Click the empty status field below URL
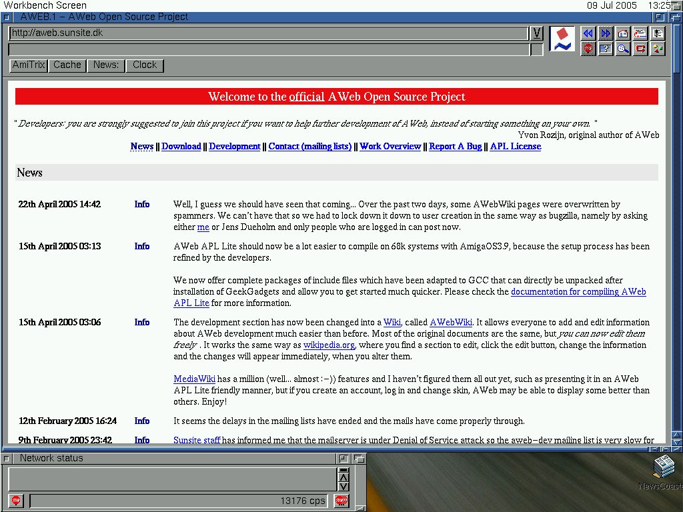683x512 pixels. tap(268, 49)
